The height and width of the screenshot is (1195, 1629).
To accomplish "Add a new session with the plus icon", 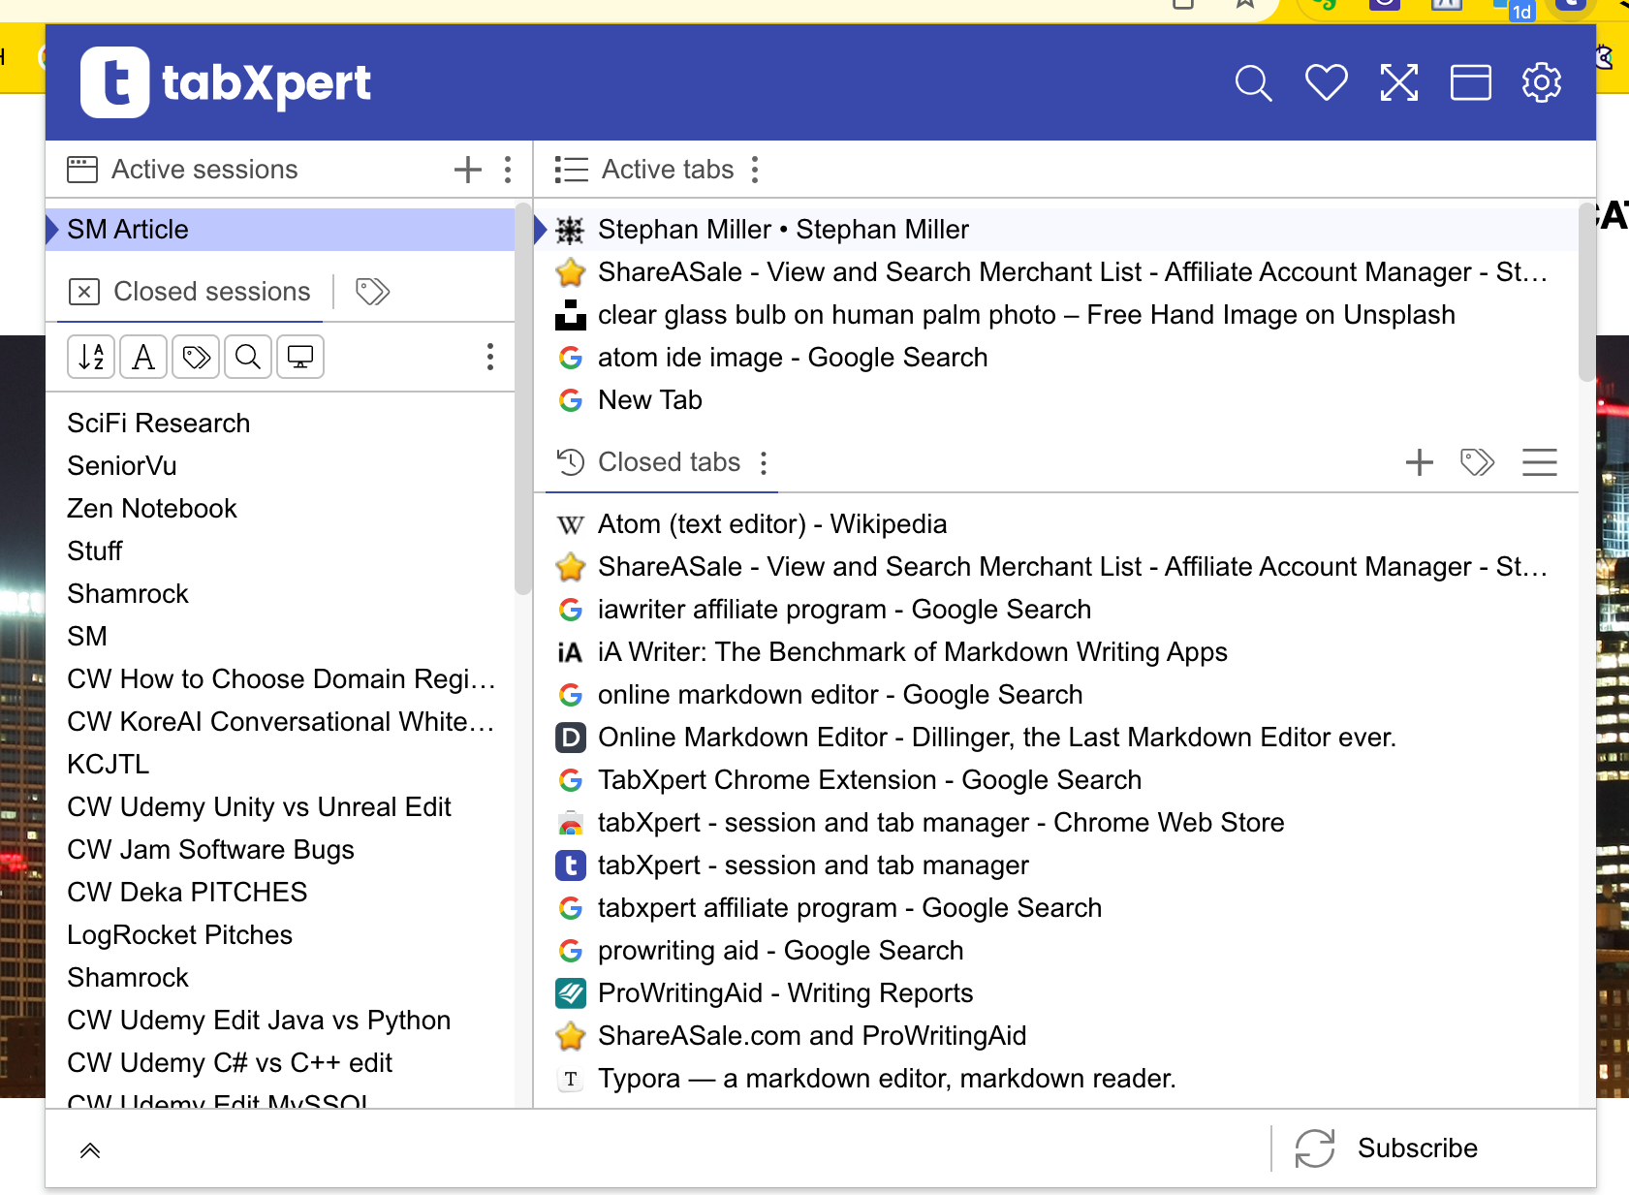I will tap(467, 169).
